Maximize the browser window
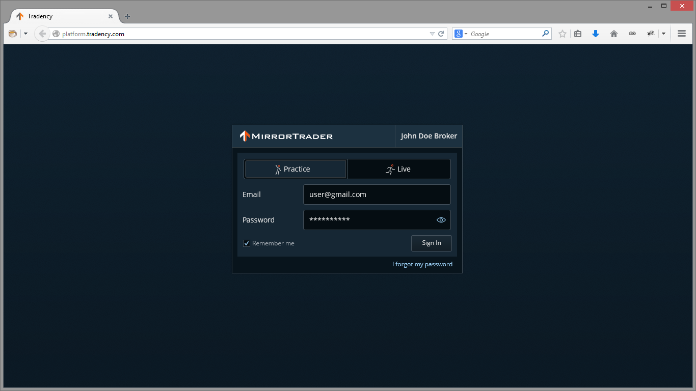This screenshot has height=391, width=696. coord(664,6)
